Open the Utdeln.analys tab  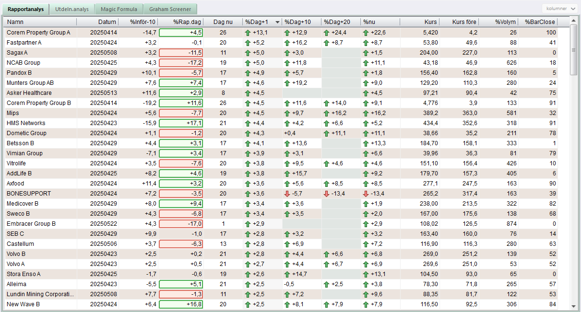point(72,9)
